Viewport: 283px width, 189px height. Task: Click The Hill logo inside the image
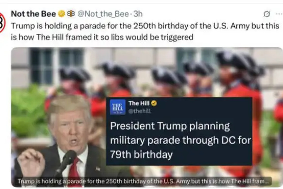[x=118, y=107]
